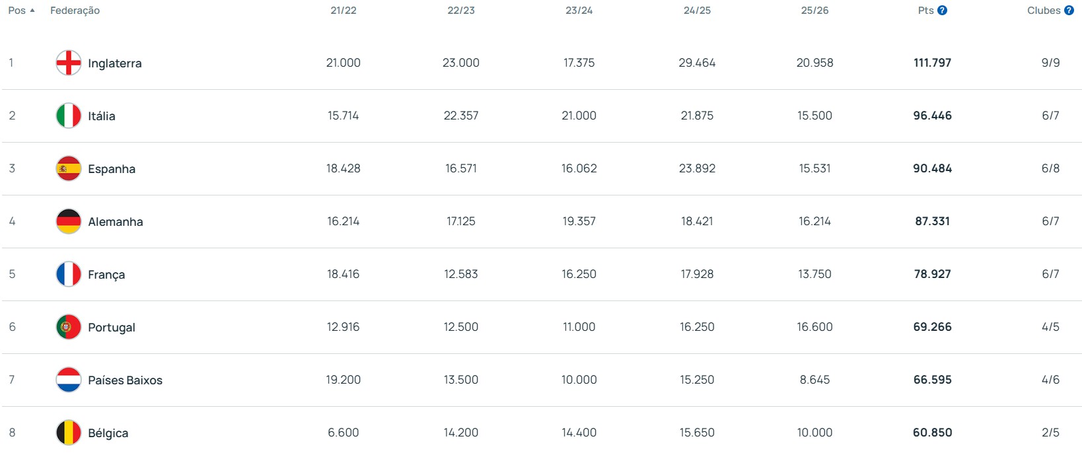This screenshot has width=1082, height=453.
Task: Click the 24/25 season column header
Action: pos(697,11)
